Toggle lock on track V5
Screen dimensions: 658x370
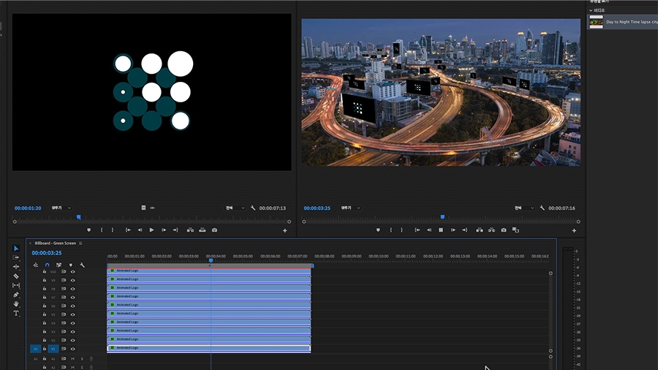[x=45, y=314]
